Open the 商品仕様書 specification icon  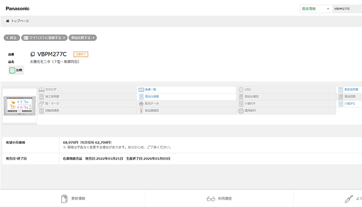point(141,97)
